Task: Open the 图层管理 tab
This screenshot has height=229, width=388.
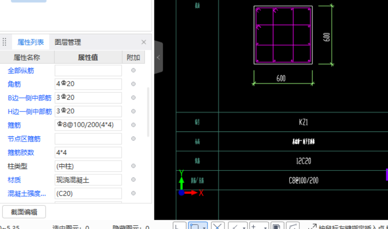Action: 67,42
